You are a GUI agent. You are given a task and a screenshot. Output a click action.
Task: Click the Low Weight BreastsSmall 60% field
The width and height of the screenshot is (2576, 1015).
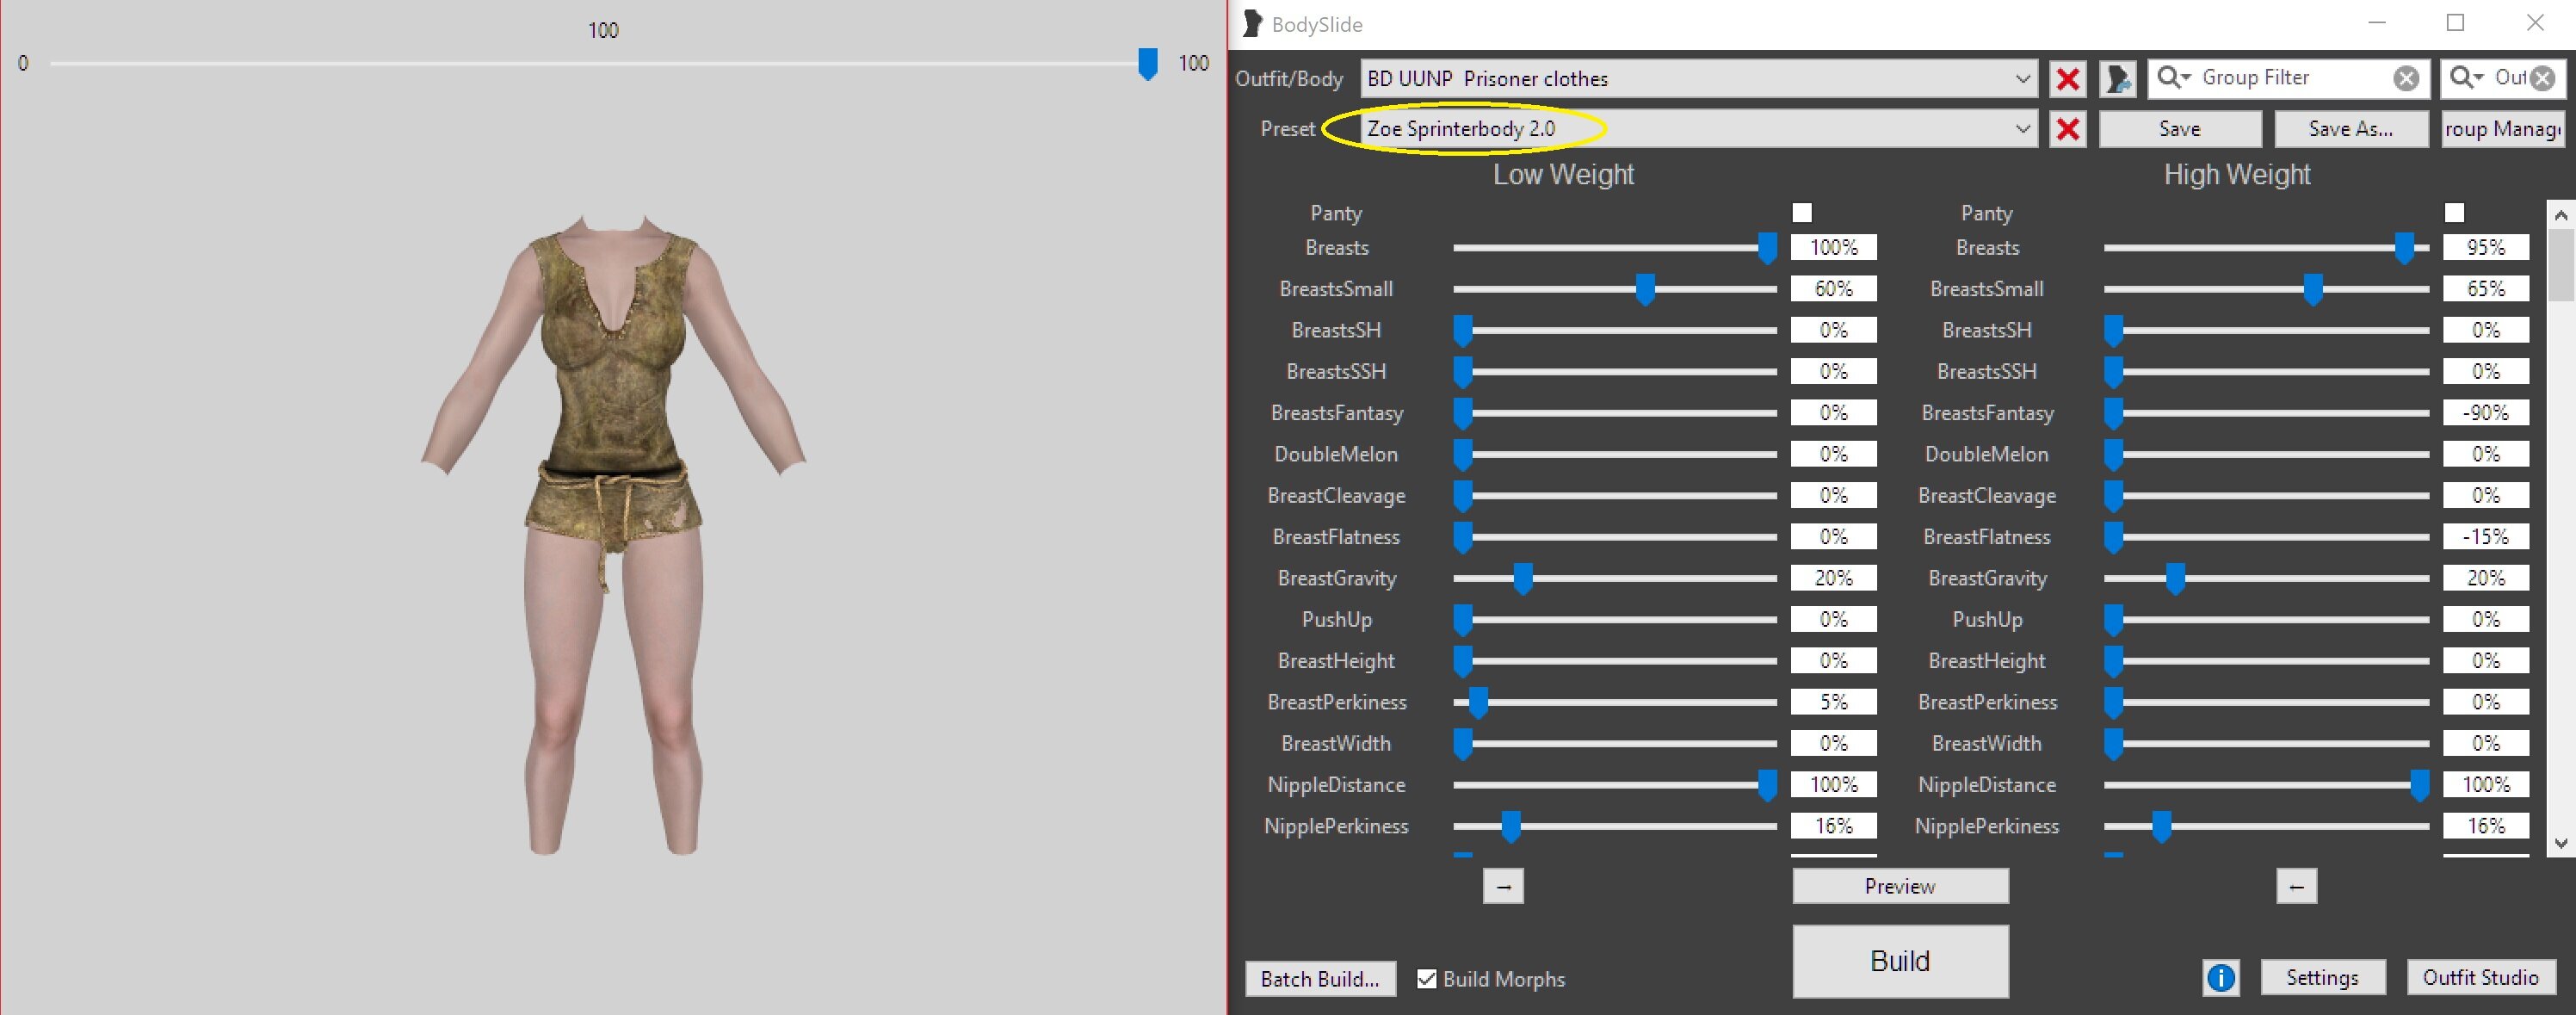1833,289
